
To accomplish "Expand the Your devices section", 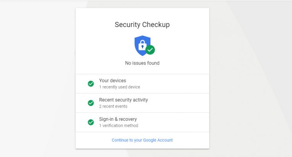I will 113,81.
